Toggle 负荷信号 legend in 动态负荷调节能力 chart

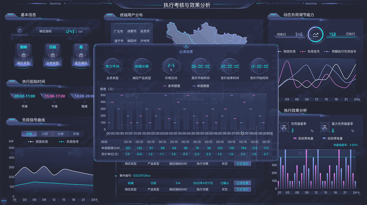(x=310, y=51)
